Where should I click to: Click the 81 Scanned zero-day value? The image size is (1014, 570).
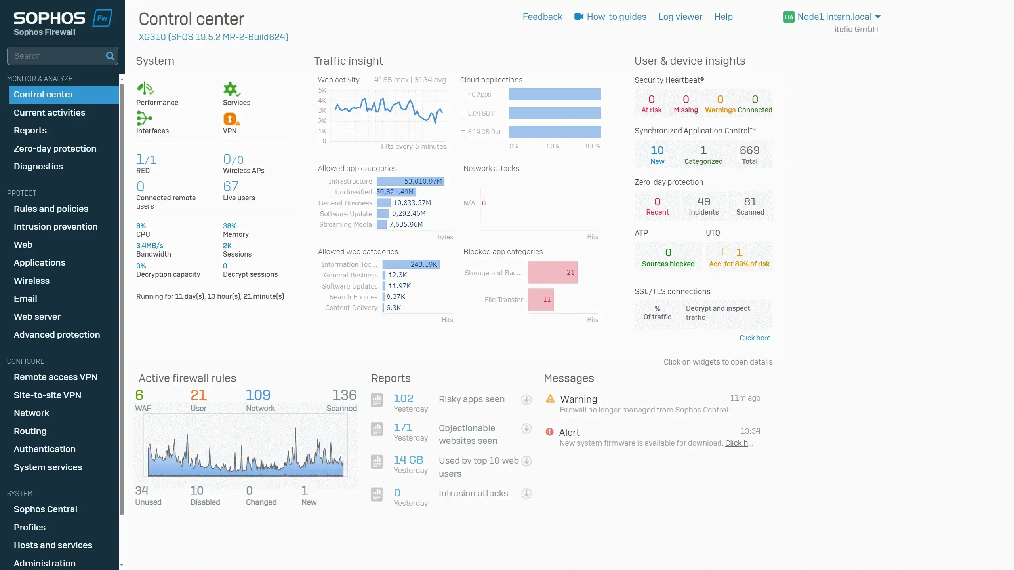pyautogui.click(x=750, y=202)
